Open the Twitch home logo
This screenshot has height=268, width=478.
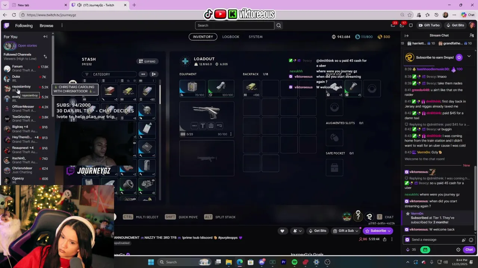click(7, 26)
